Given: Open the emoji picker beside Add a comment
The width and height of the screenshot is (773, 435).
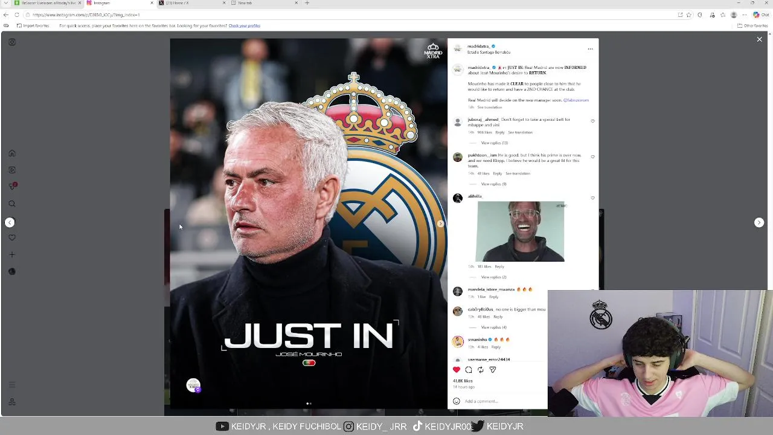Looking at the screenshot, I should 457,401.
